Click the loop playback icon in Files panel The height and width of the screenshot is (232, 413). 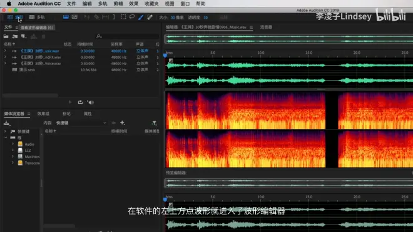(x=80, y=102)
